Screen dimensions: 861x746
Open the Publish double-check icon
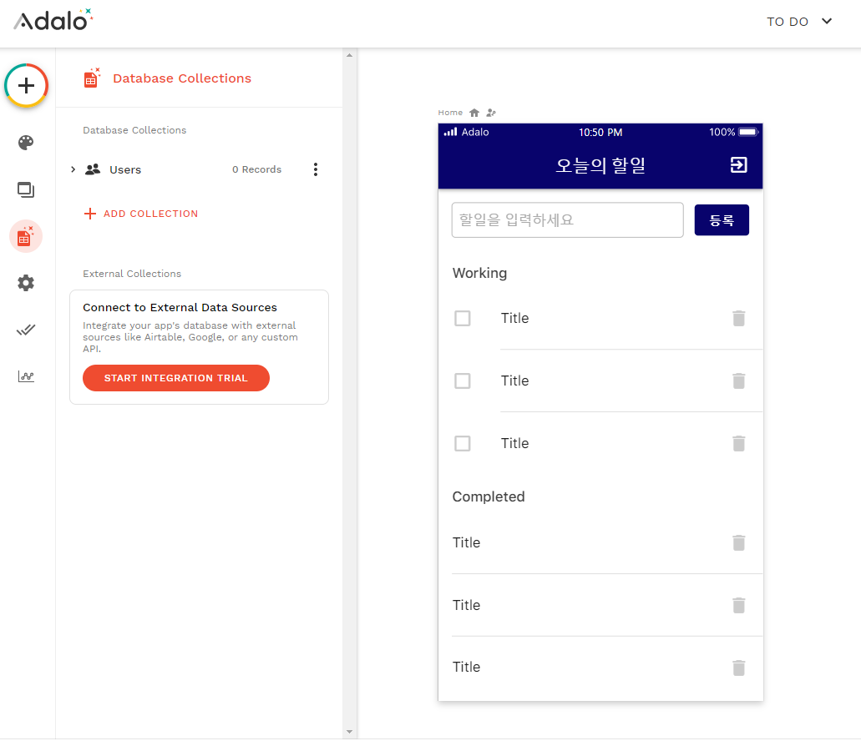coord(26,330)
